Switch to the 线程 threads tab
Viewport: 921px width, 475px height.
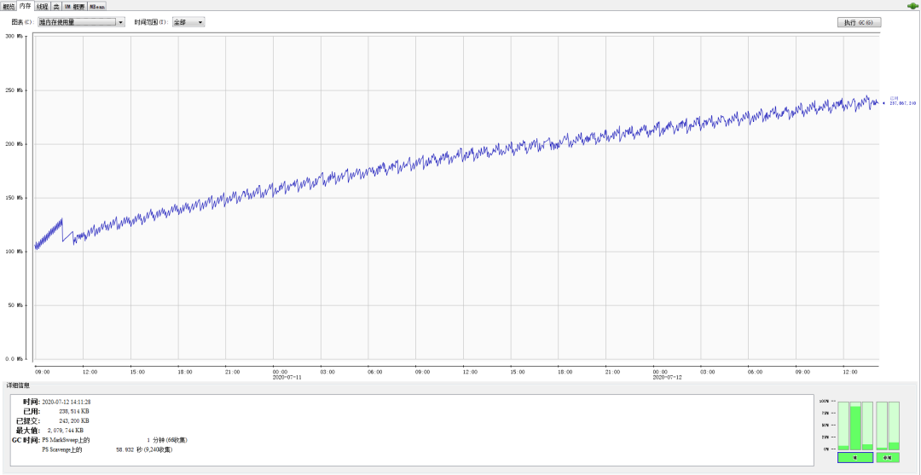pos(42,5)
